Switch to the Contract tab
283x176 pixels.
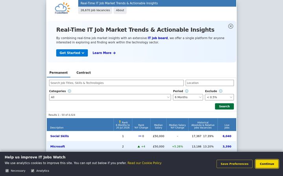[83, 73]
